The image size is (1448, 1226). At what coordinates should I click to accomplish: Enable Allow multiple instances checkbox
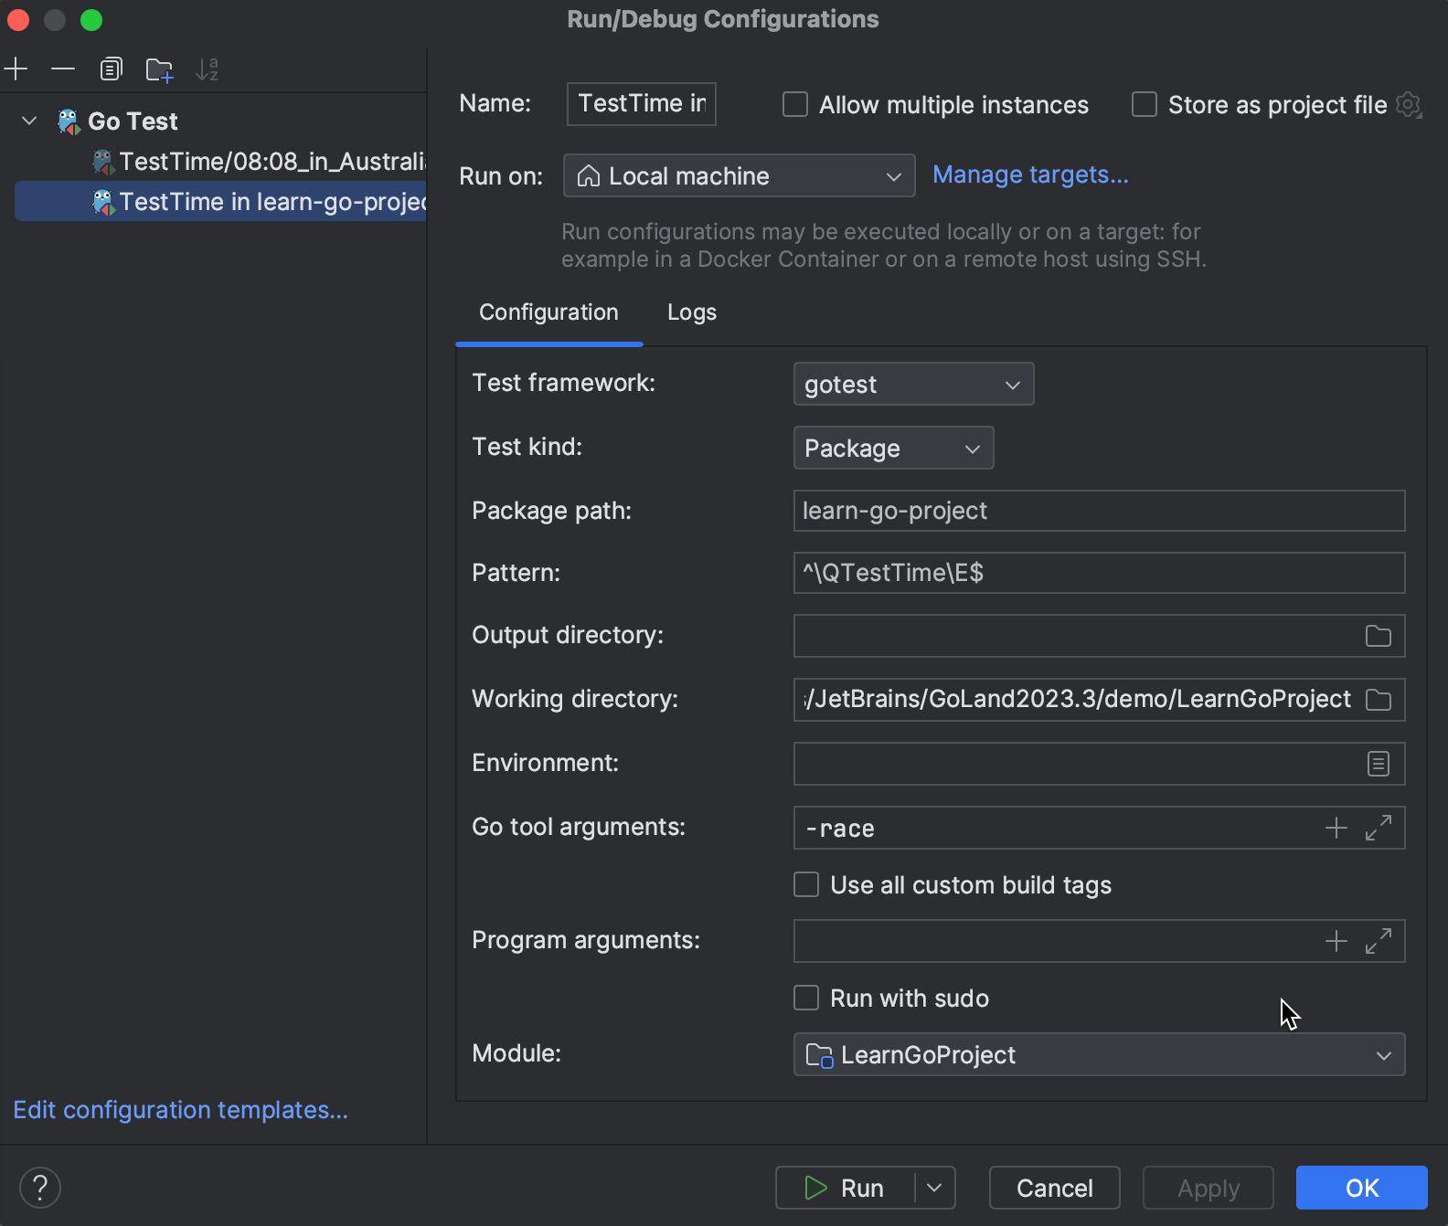click(x=795, y=105)
